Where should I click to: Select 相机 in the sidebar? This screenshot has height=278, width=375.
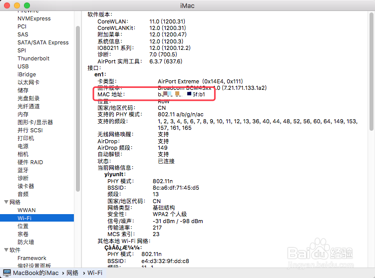tap(23, 154)
